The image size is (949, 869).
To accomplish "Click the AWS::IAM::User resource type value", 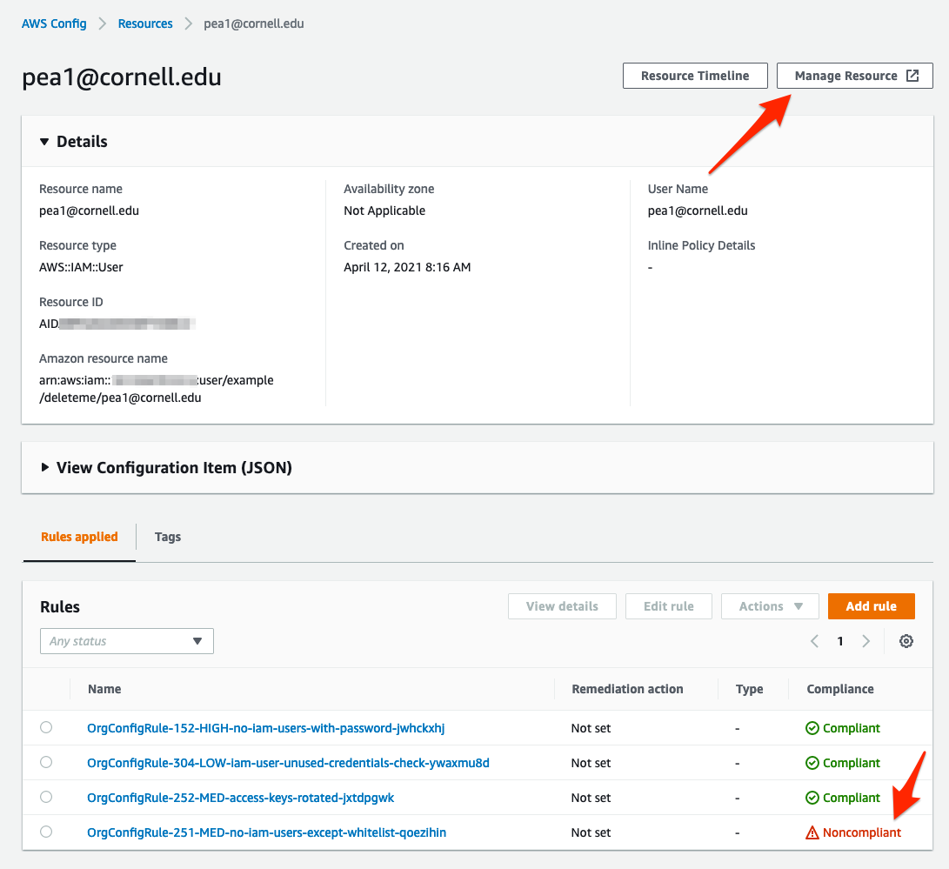I will [x=81, y=267].
